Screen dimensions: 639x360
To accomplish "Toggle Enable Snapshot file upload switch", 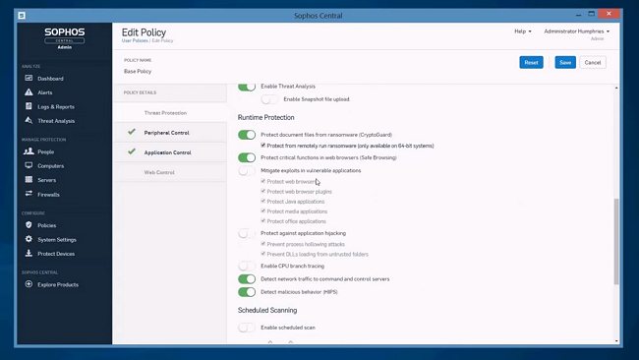I will [x=269, y=99].
